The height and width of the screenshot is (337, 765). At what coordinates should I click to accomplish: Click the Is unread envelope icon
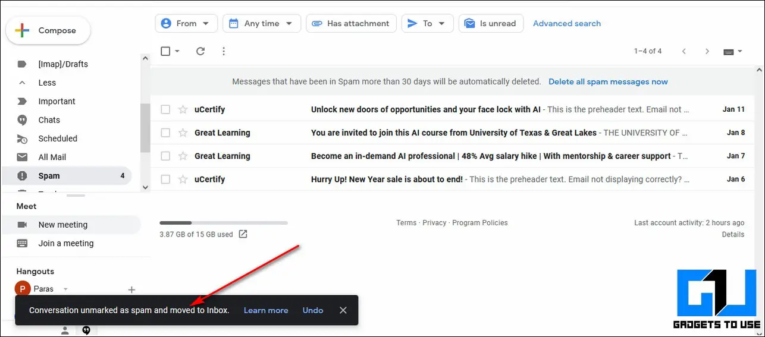click(x=470, y=24)
